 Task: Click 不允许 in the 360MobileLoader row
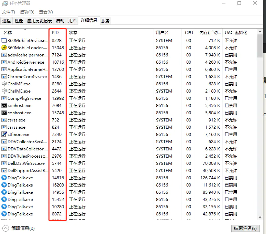(231, 48)
